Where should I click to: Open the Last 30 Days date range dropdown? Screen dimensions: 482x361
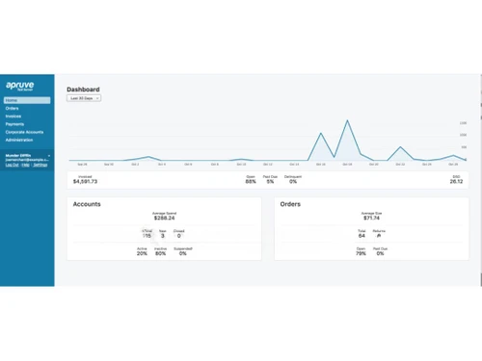(x=84, y=98)
